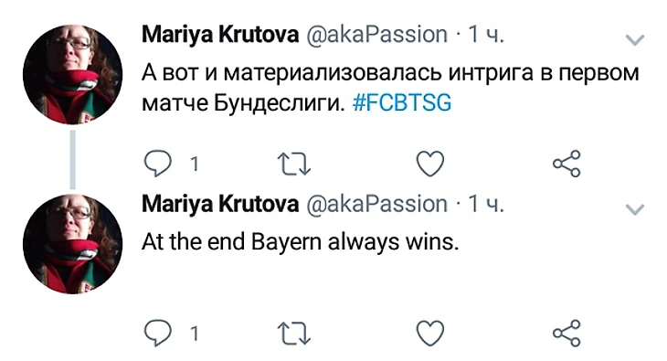Open @akaPassion handle in first tweet

point(376,35)
